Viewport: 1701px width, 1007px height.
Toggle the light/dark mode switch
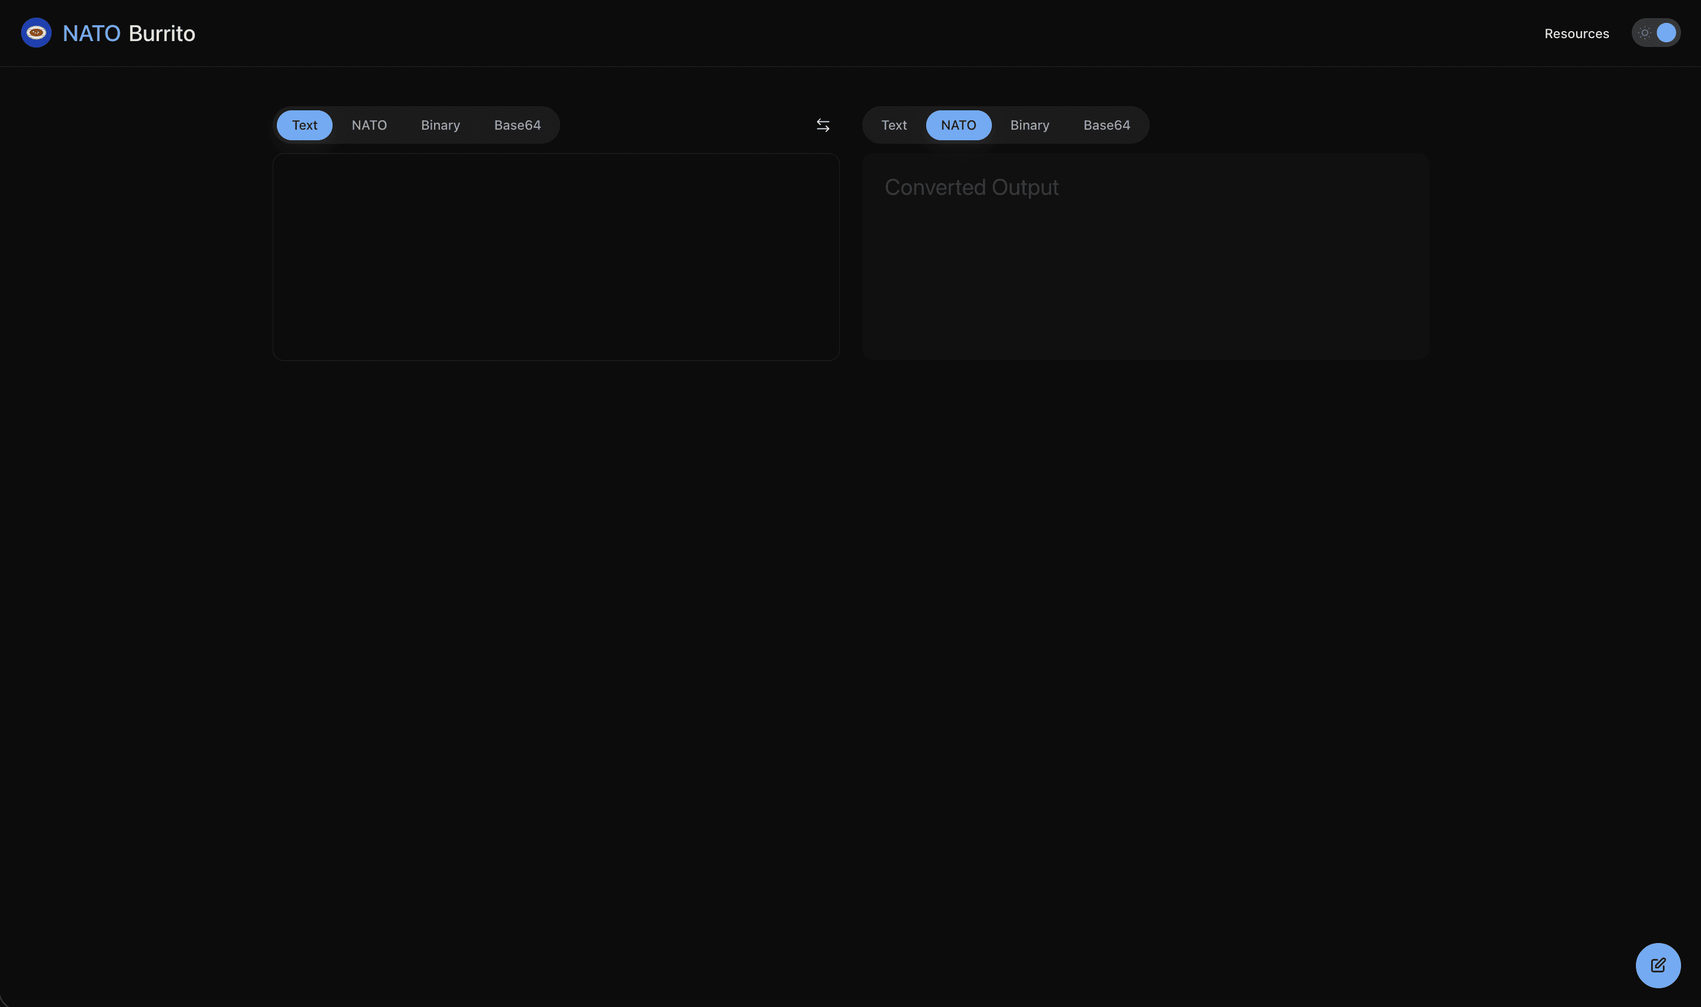[x=1656, y=33]
